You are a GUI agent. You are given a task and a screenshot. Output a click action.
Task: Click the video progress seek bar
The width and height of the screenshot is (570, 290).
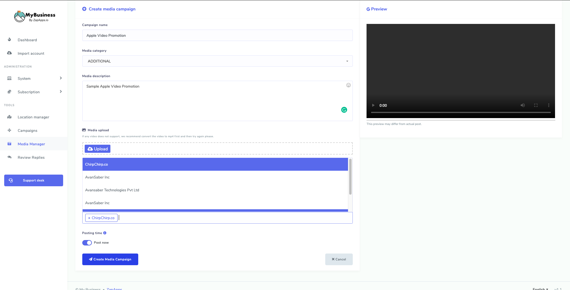click(x=460, y=112)
